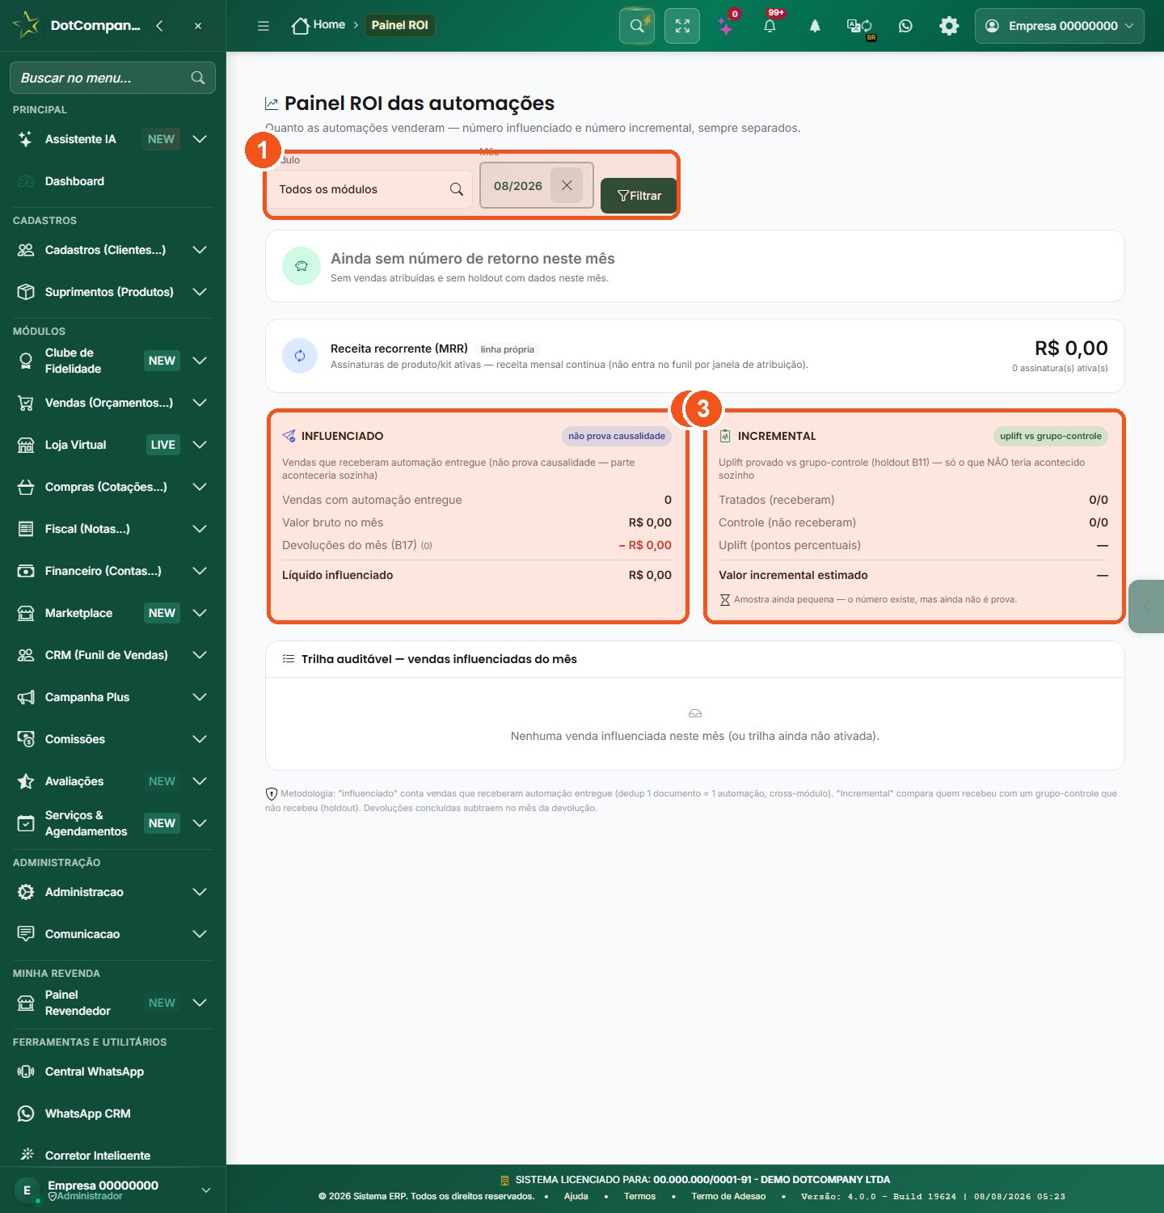This screenshot has height=1213, width=1164.
Task: Click the Comissões icon
Action: 26,739
